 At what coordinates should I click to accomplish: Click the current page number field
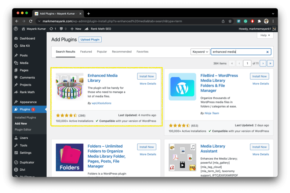tap(247, 63)
